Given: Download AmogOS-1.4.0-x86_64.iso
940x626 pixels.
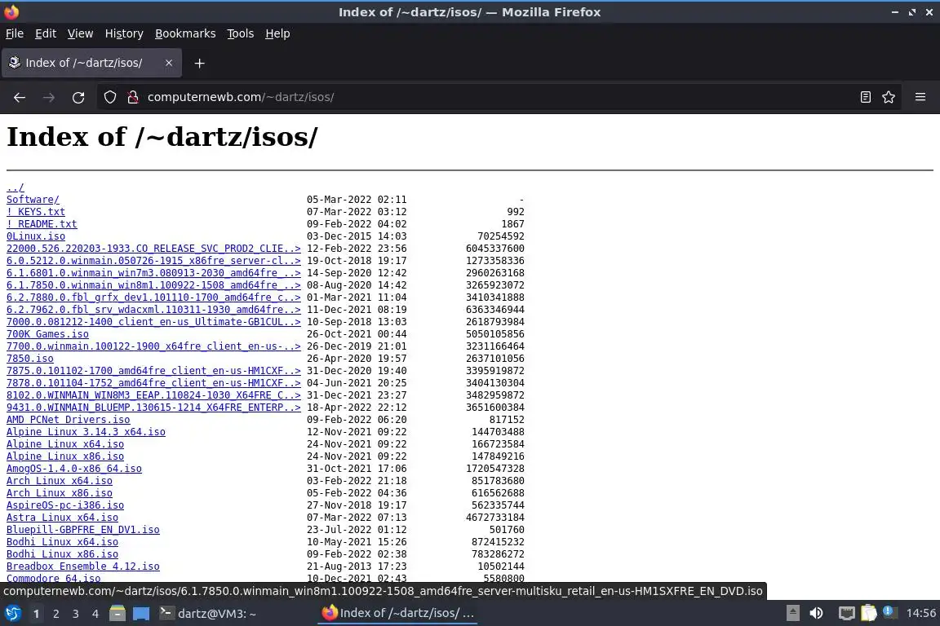Looking at the screenshot, I should coord(74,469).
